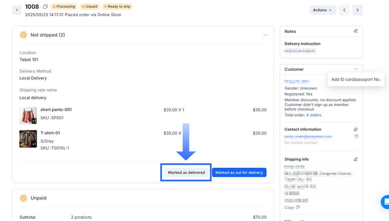The height and width of the screenshot is (221, 389).
Task: Edit Contact information pencil icon
Action: 355,129
